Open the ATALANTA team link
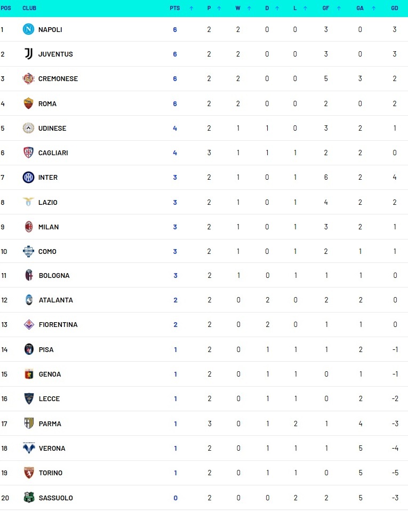The width and height of the screenshot is (408, 511). tap(55, 300)
